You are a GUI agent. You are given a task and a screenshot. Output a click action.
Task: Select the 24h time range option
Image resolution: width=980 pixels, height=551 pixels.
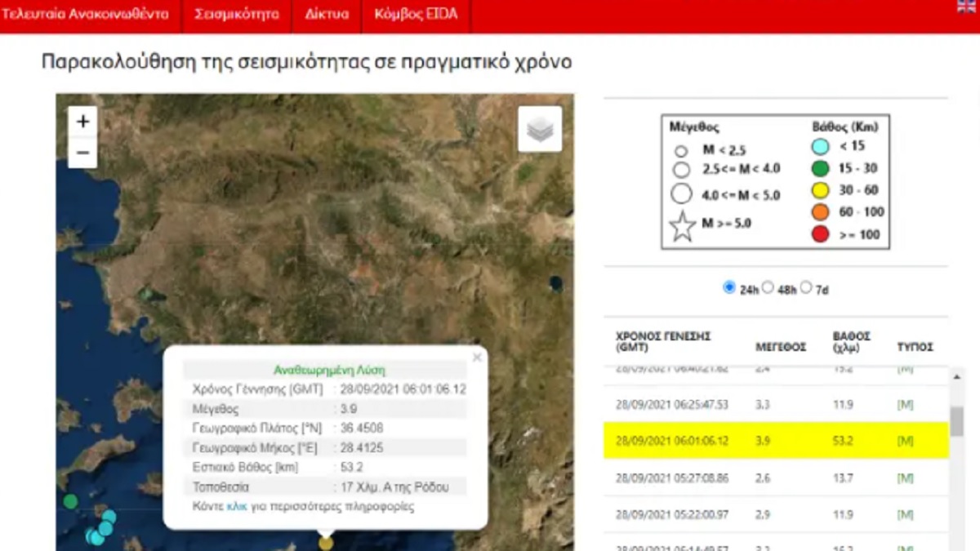click(729, 287)
